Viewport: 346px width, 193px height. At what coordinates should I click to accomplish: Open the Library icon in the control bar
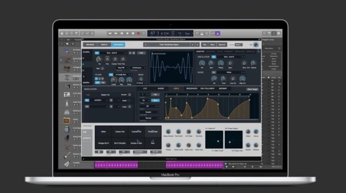click(62, 33)
